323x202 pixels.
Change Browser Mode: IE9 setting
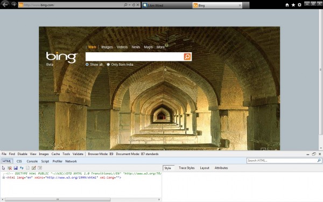click(x=101, y=154)
